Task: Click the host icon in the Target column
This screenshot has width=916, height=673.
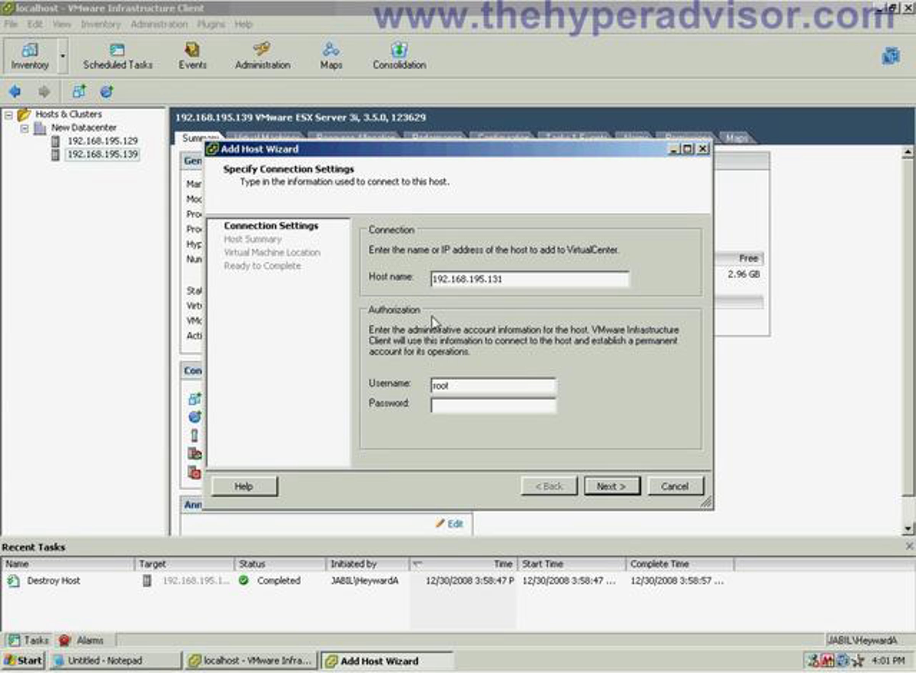Action: coord(147,581)
